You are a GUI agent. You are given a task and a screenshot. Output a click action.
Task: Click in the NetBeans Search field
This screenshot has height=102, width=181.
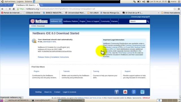(x=138, y=22)
